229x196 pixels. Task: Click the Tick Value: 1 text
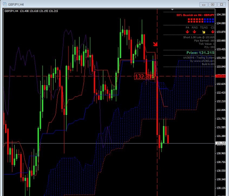(206, 44)
